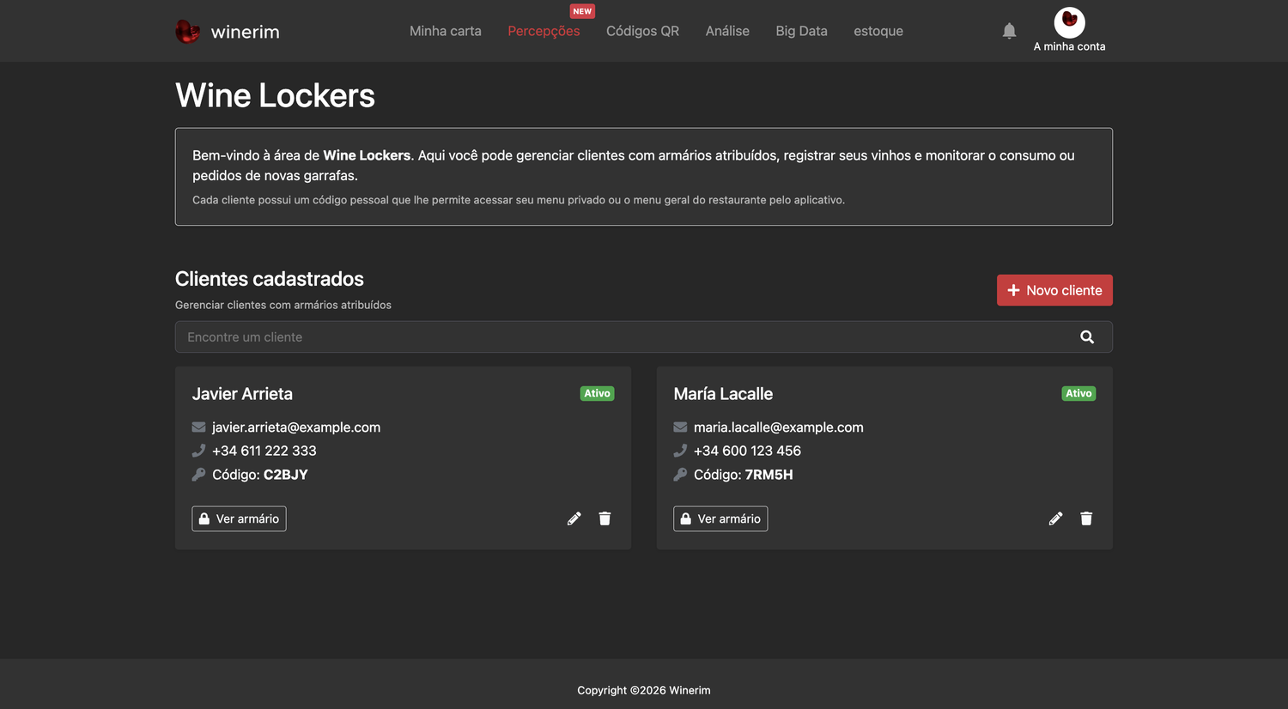The width and height of the screenshot is (1288, 709).
Task: Click the Novo cliente button
Action: 1054,290
